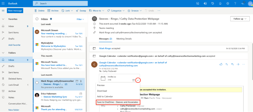Open the what's new megaphone icon

click(x=243, y=3)
